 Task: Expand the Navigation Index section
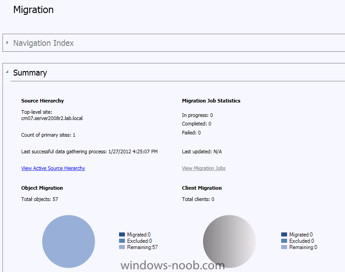click(7, 43)
